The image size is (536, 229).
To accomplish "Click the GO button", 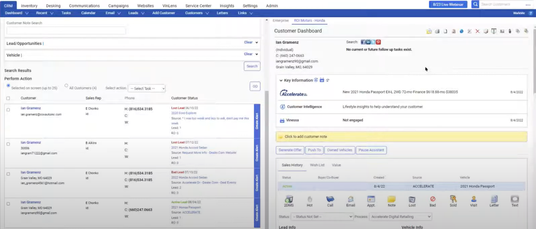I will tap(255, 86).
